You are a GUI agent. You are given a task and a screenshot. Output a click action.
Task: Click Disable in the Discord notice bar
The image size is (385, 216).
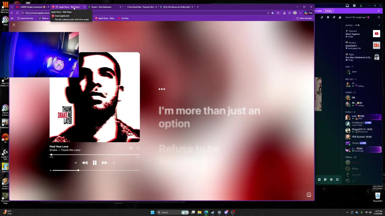click(x=328, y=11)
